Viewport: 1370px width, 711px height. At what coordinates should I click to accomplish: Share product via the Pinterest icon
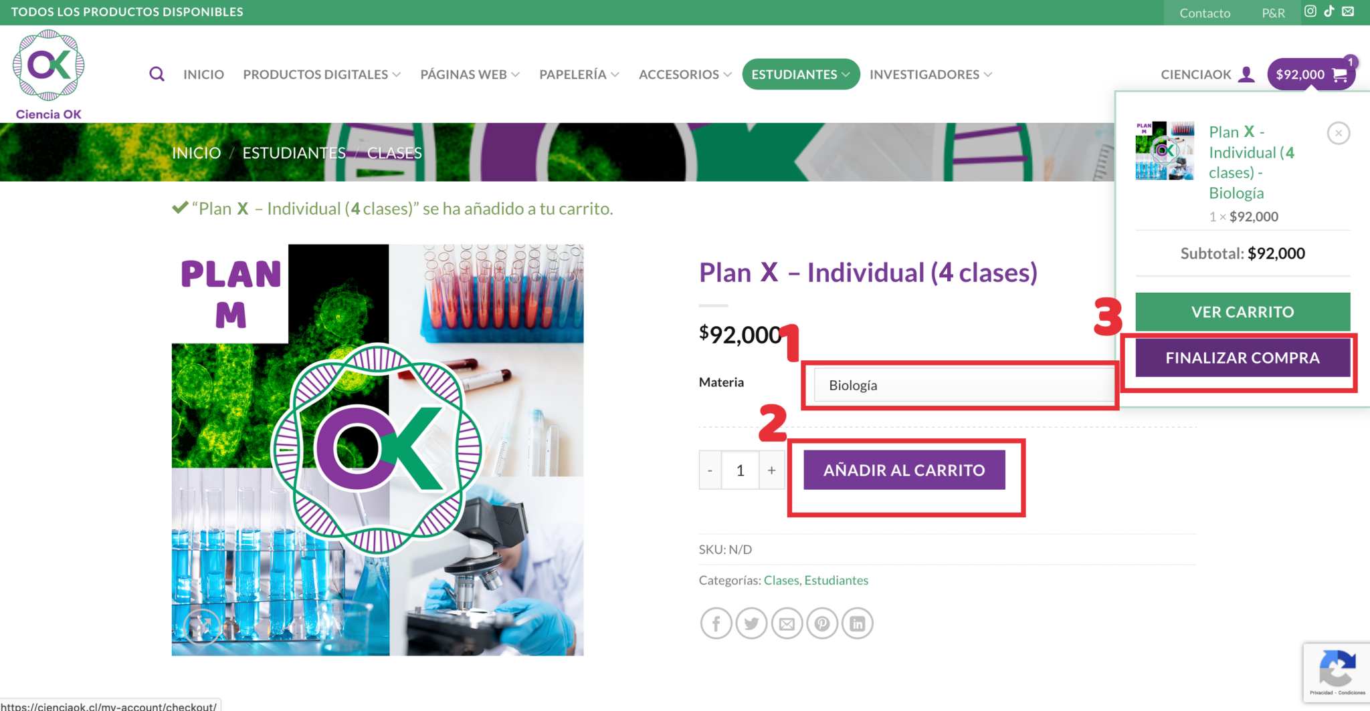point(822,623)
